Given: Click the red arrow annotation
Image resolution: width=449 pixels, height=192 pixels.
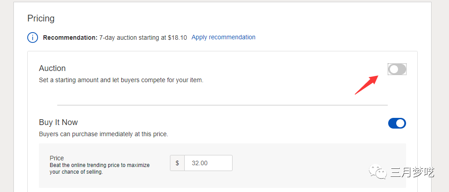Looking at the screenshot, I should [x=367, y=85].
